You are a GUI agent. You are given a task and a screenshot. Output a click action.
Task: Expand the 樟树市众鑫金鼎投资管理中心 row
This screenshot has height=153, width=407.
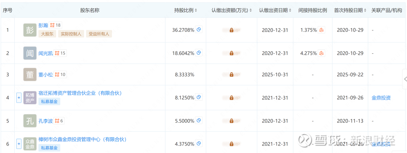click(19, 144)
